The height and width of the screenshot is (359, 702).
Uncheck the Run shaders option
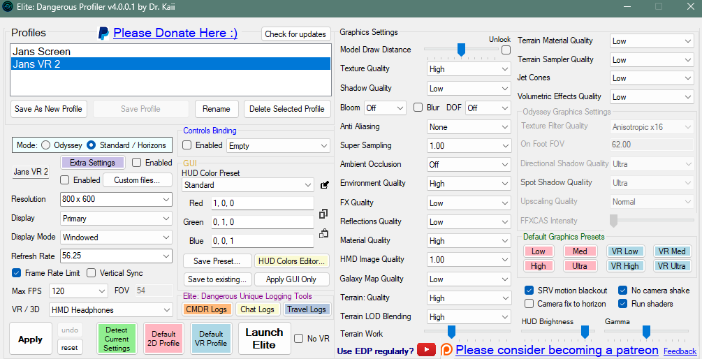click(623, 304)
